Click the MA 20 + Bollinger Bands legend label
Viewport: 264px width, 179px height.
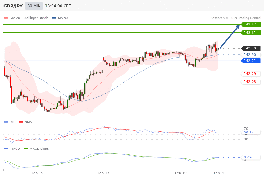point(29,18)
